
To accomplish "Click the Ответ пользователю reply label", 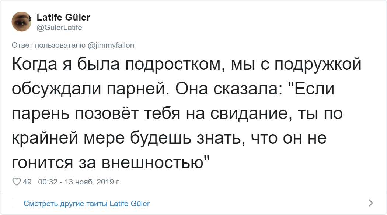I will (50, 45).
